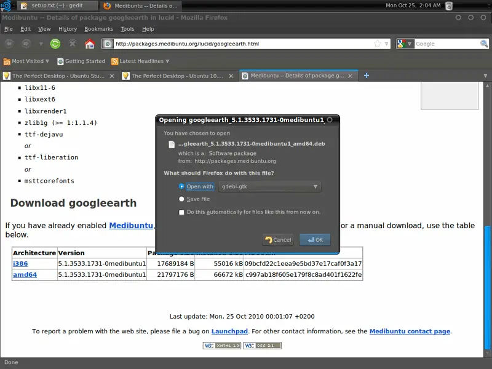
Task: Click the vertical scrollbar thumb
Action: (x=487, y=287)
